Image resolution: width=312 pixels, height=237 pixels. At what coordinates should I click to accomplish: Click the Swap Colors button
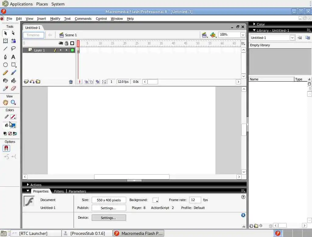click(x=15, y=133)
